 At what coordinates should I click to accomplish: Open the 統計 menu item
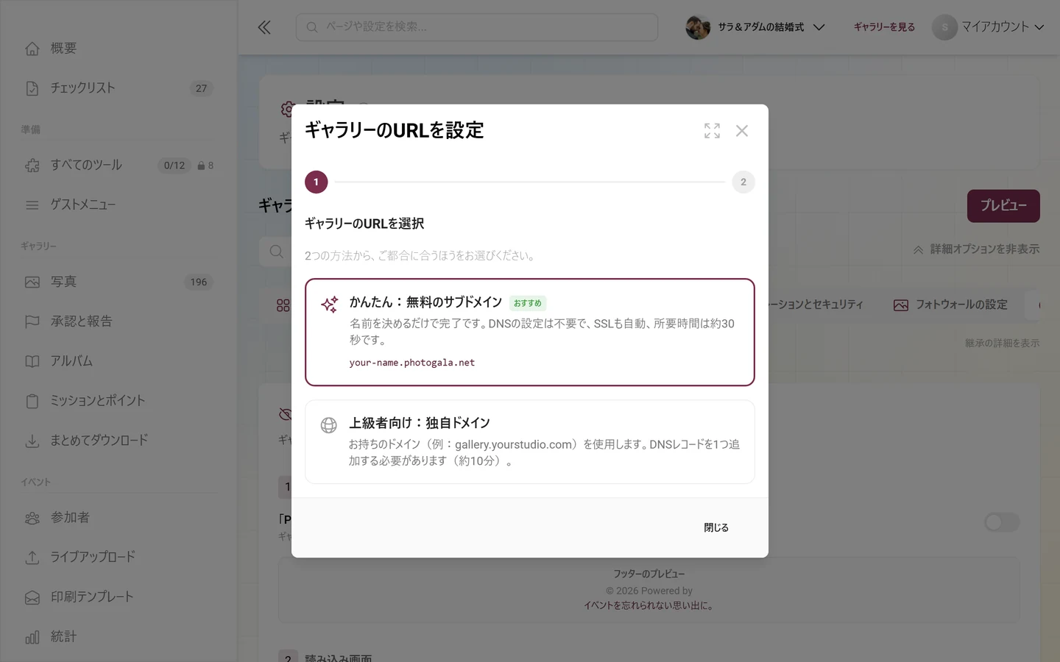(x=119, y=637)
